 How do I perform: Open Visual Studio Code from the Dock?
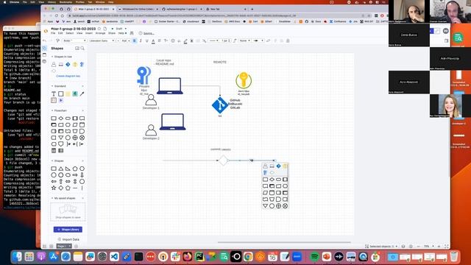coord(114,257)
